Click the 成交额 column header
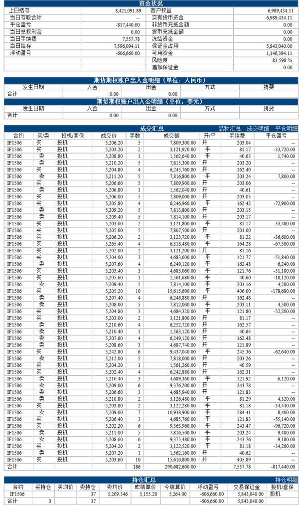Image resolution: width=299 pixels, height=505 pixels. 171,136
